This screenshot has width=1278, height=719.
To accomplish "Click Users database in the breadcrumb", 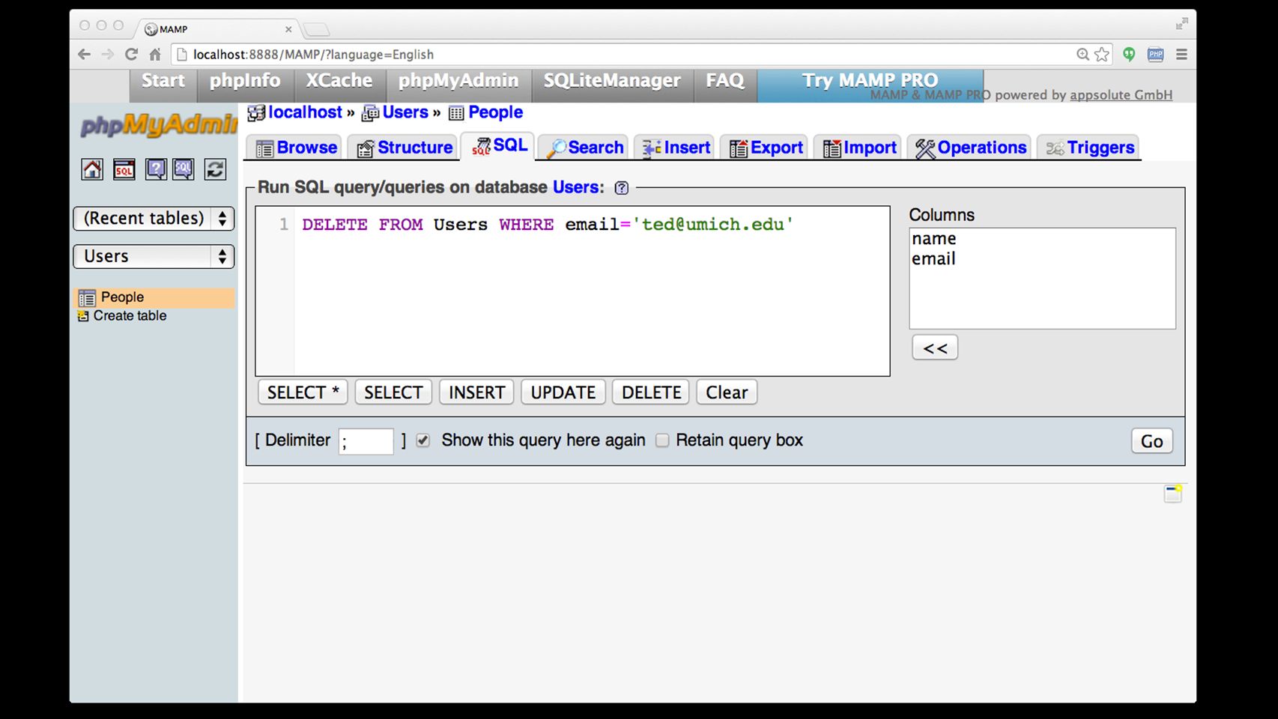I will click(x=405, y=112).
